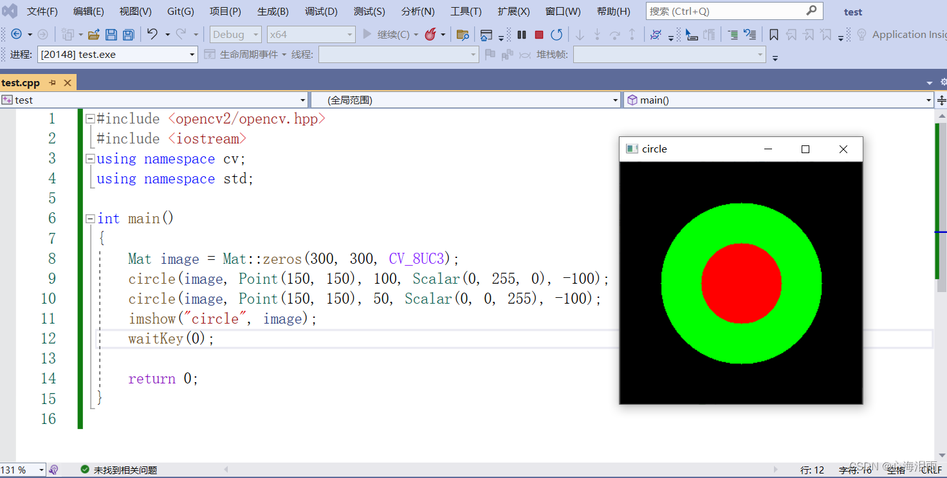Viewport: 947px width, 478px height.
Task: Restart debugging with the circular arrow icon
Action: [x=556, y=35]
